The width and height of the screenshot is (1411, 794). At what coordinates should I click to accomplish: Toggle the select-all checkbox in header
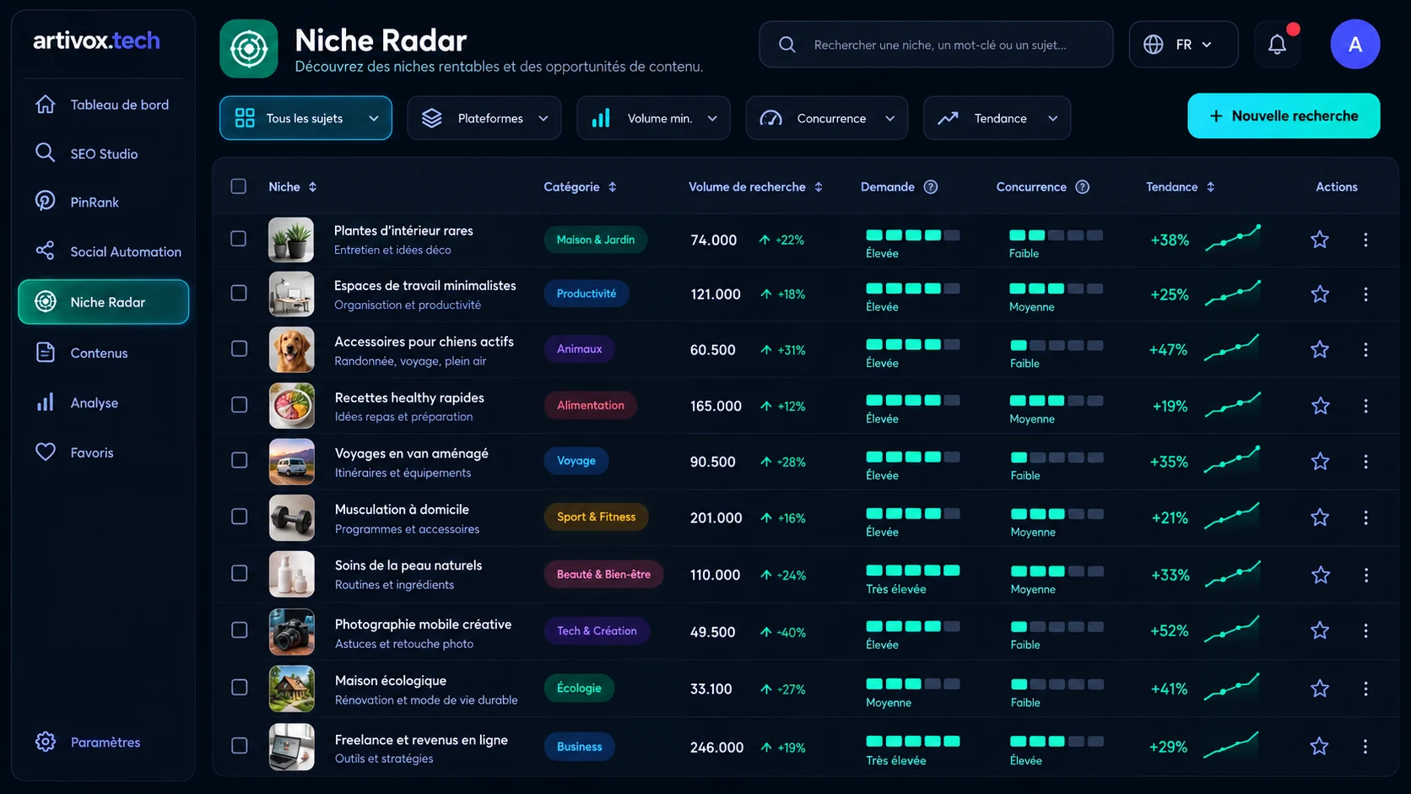(x=239, y=186)
